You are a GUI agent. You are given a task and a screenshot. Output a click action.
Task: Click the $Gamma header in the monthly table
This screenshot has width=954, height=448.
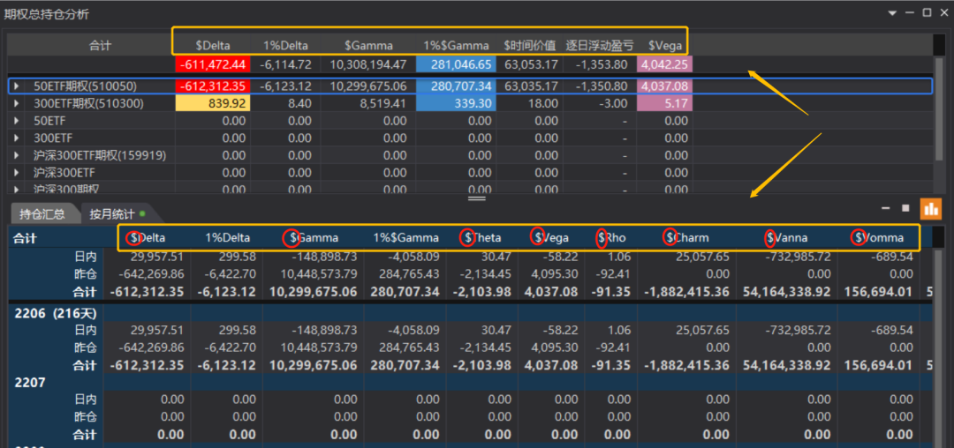312,238
